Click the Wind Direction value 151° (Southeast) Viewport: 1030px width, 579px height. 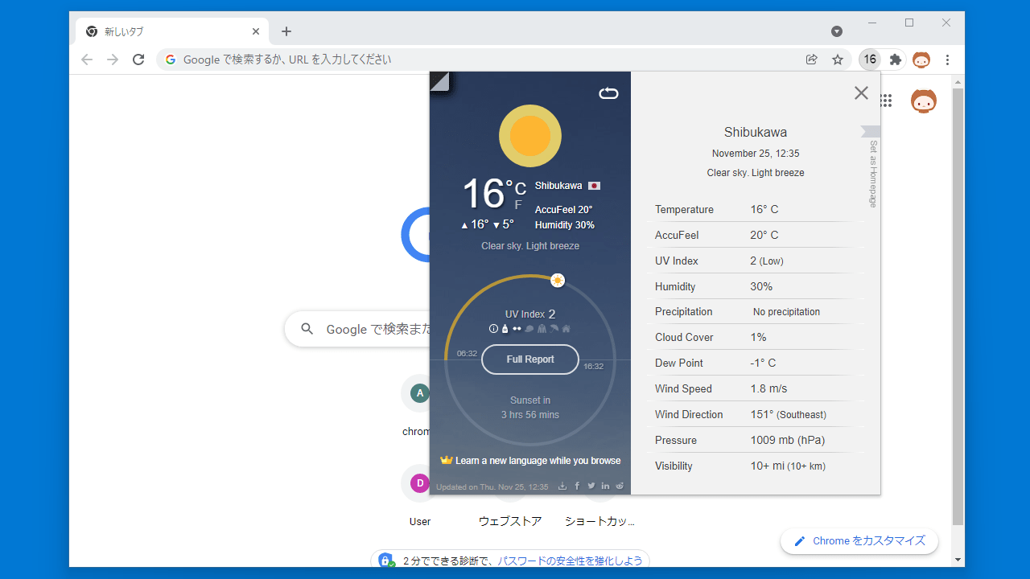(x=788, y=414)
